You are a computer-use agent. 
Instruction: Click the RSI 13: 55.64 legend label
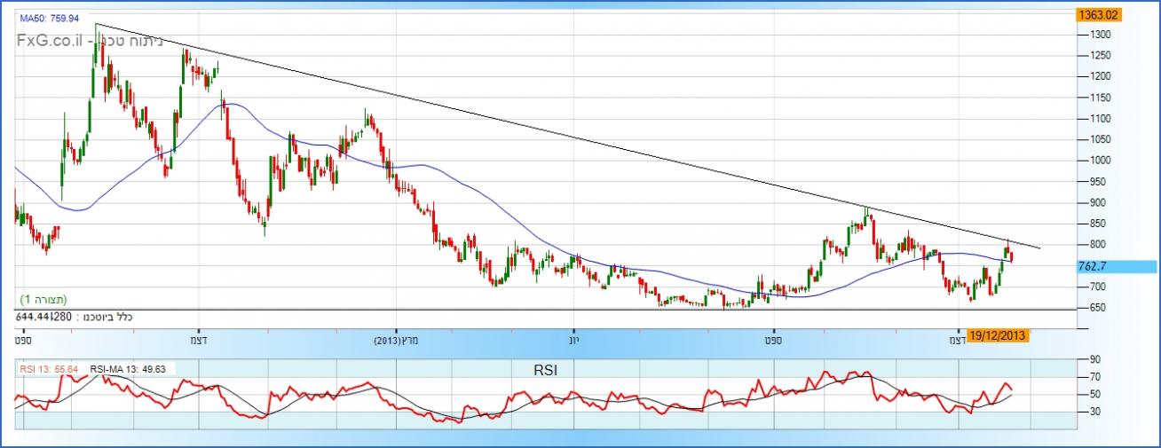(50, 370)
